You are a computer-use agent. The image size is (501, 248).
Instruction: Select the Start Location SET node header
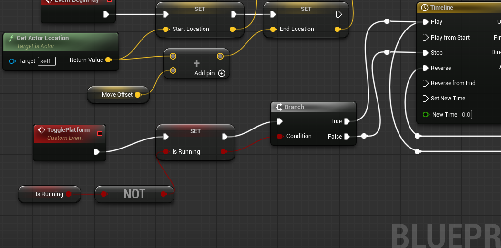tap(200, 9)
